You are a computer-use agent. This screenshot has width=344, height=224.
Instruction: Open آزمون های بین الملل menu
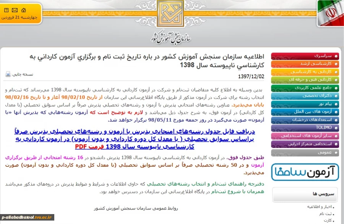coord(305,112)
